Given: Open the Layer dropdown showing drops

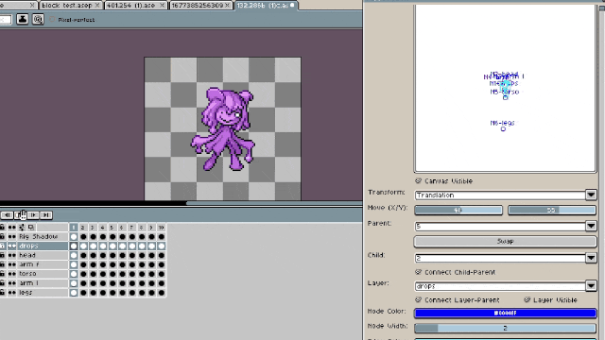Looking at the screenshot, I should tap(505, 286).
